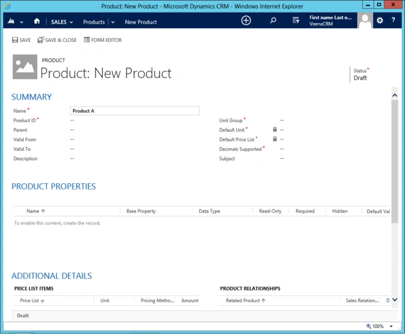Click the Default Price List lock icon
405x334 pixels.
coord(275,139)
